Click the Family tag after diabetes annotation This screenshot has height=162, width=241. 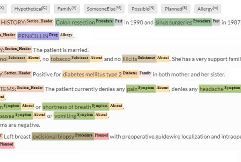(x=145, y=74)
